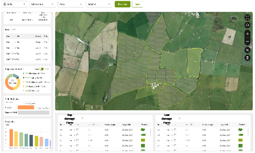Image resolution: width=255 pixels, height=153 pixels.
Task: Expand the fourth filter dropdown
Action: (x=99, y=4)
